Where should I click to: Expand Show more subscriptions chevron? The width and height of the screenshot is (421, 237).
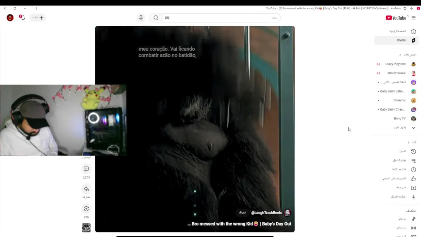[413, 127]
